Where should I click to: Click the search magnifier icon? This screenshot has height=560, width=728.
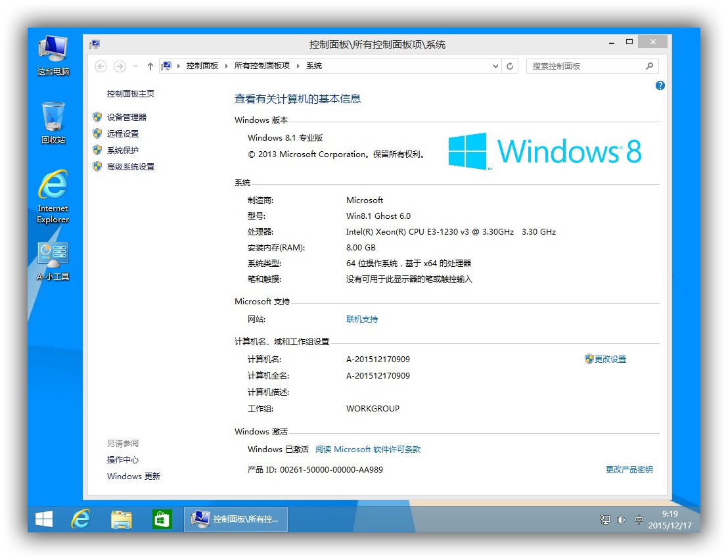click(649, 66)
